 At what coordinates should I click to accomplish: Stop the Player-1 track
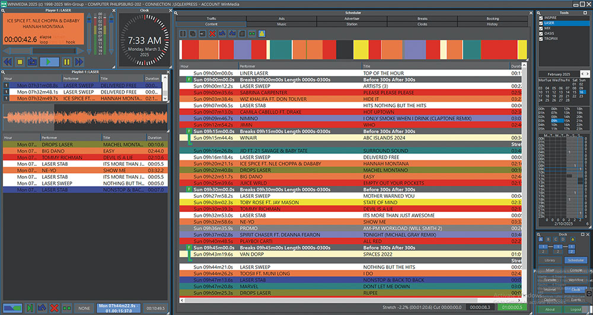pyautogui.click(x=20, y=62)
